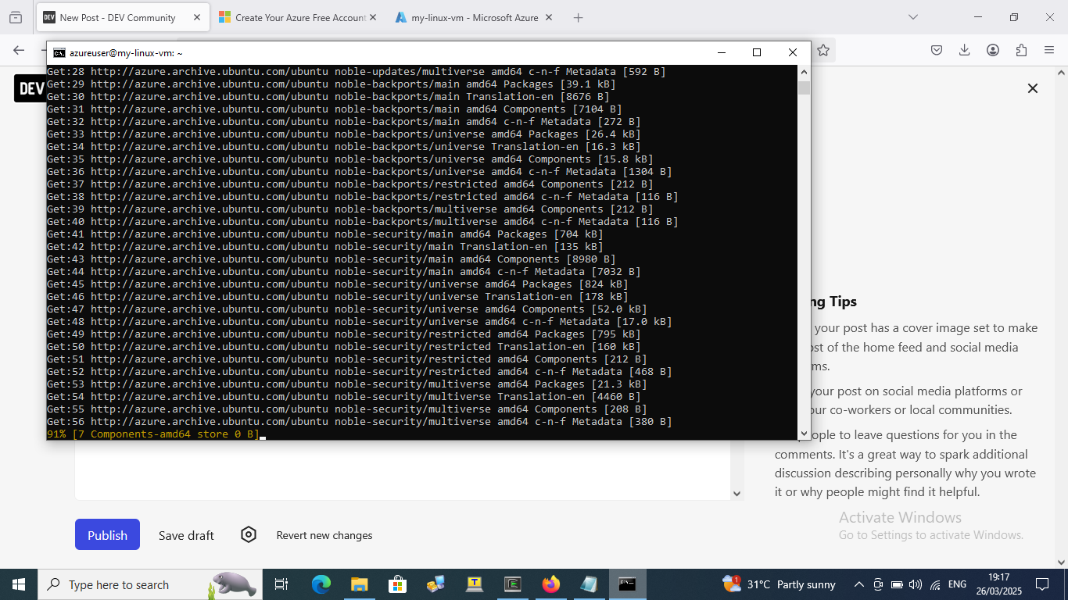Click the Get:53 noble-security/multiverse Packages line
Viewport: 1068px width, 600px height.
pyautogui.click(x=346, y=384)
